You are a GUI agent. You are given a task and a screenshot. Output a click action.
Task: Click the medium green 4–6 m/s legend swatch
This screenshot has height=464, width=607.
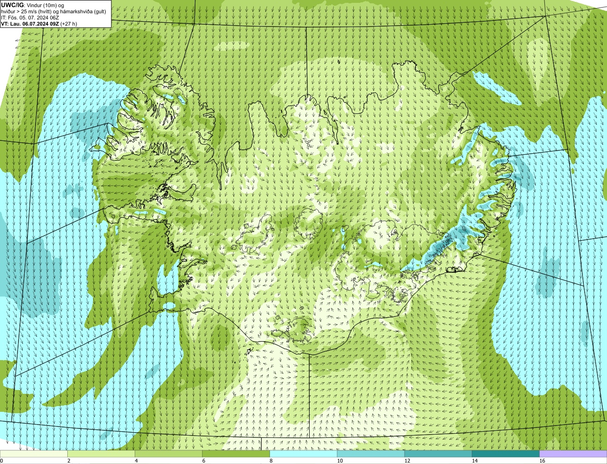[169, 454]
